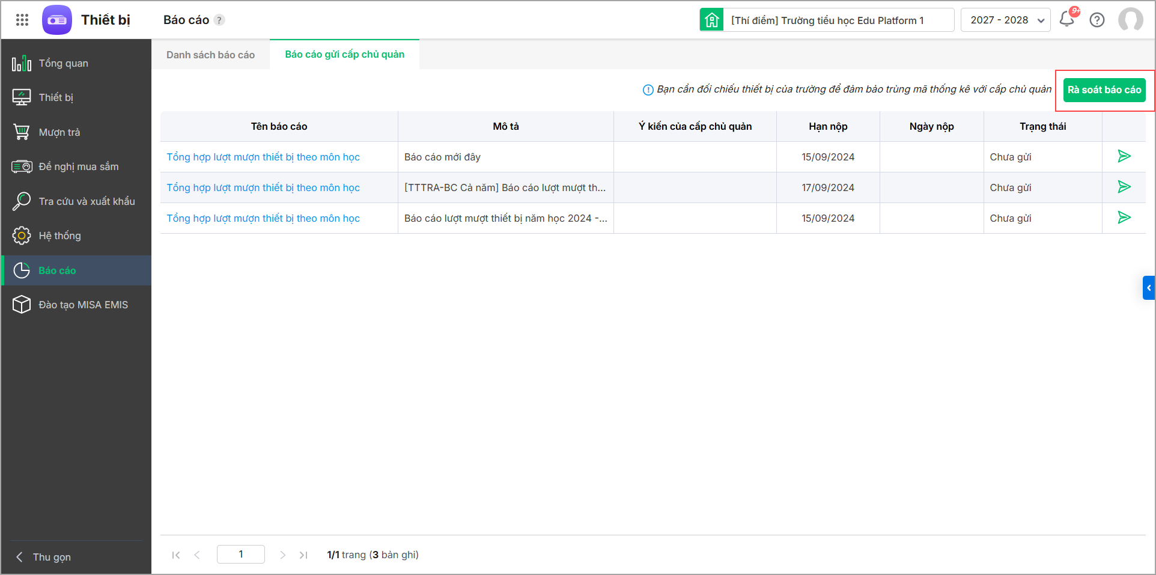The height and width of the screenshot is (575, 1156).
Task: Click the info icon before the reminder text
Action: [648, 90]
